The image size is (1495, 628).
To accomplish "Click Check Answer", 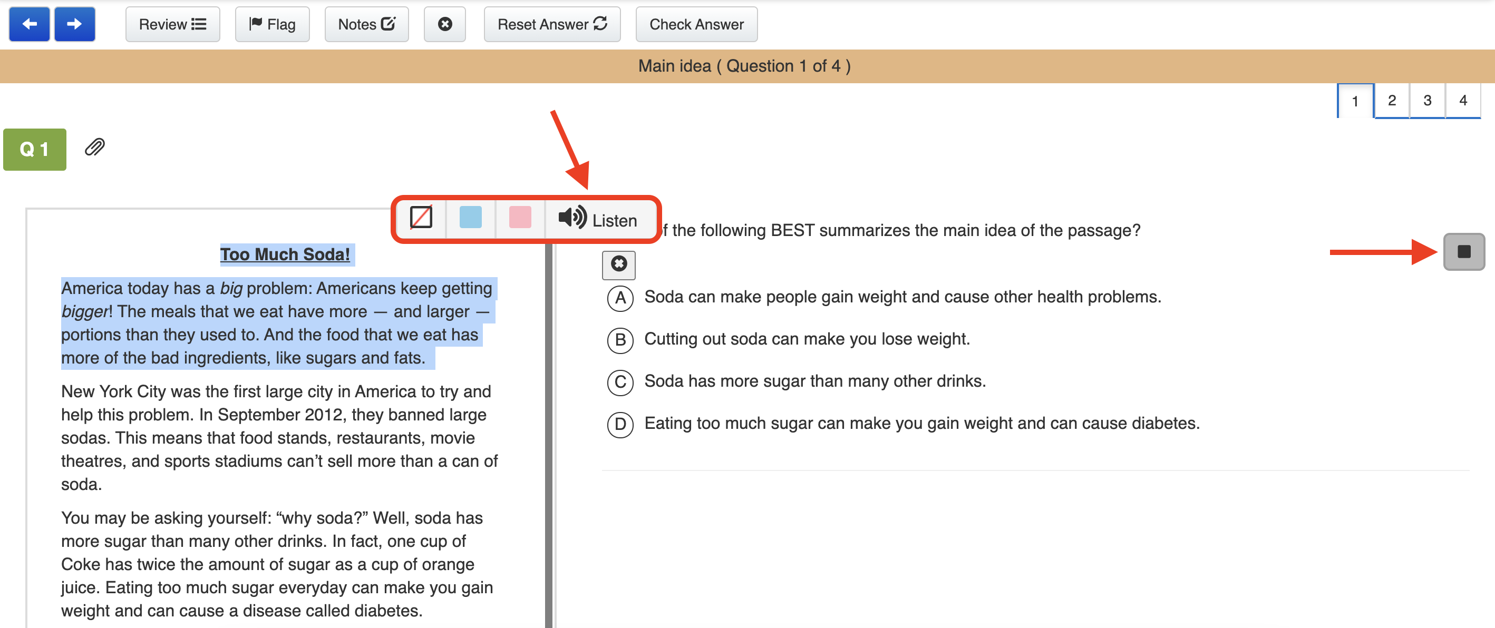I will (696, 24).
